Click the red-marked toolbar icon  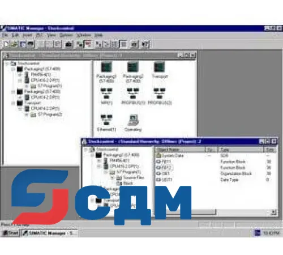tap(88, 44)
